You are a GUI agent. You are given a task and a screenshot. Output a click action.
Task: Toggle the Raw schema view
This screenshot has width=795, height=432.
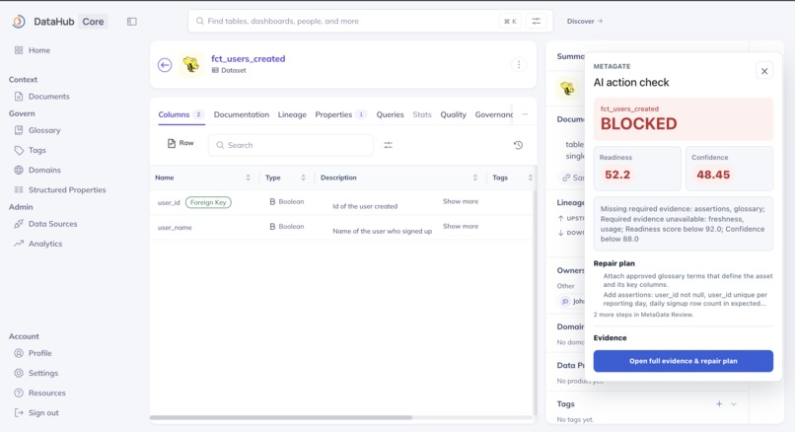point(181,143)
